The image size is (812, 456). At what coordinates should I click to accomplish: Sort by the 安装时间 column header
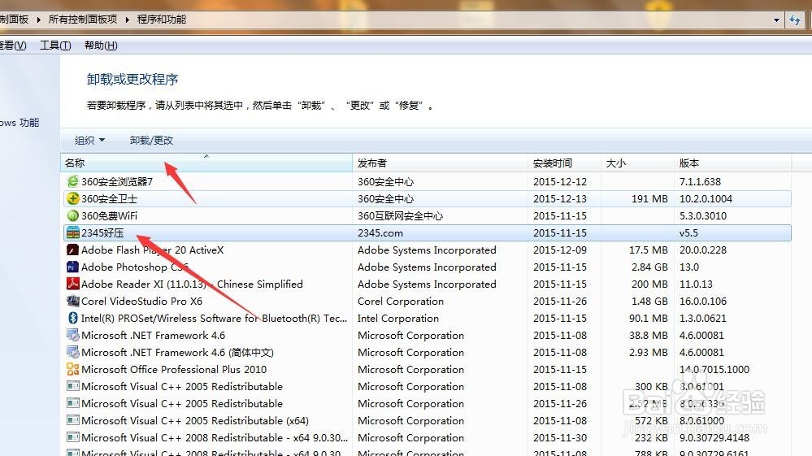[564, 163]
